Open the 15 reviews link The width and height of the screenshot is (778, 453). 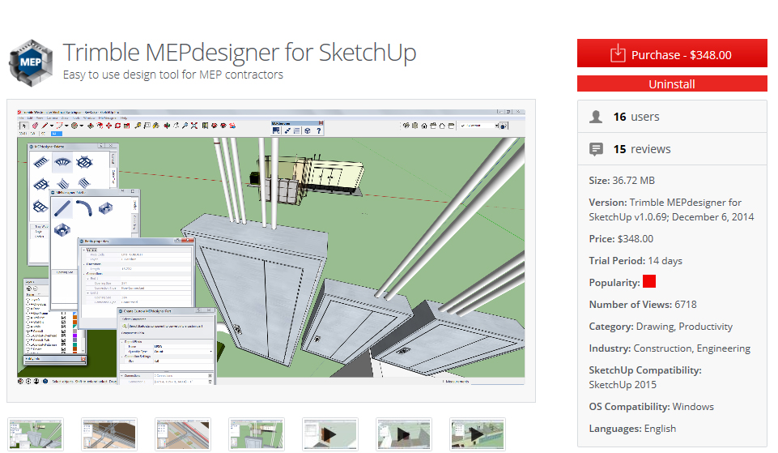(641, 149)
